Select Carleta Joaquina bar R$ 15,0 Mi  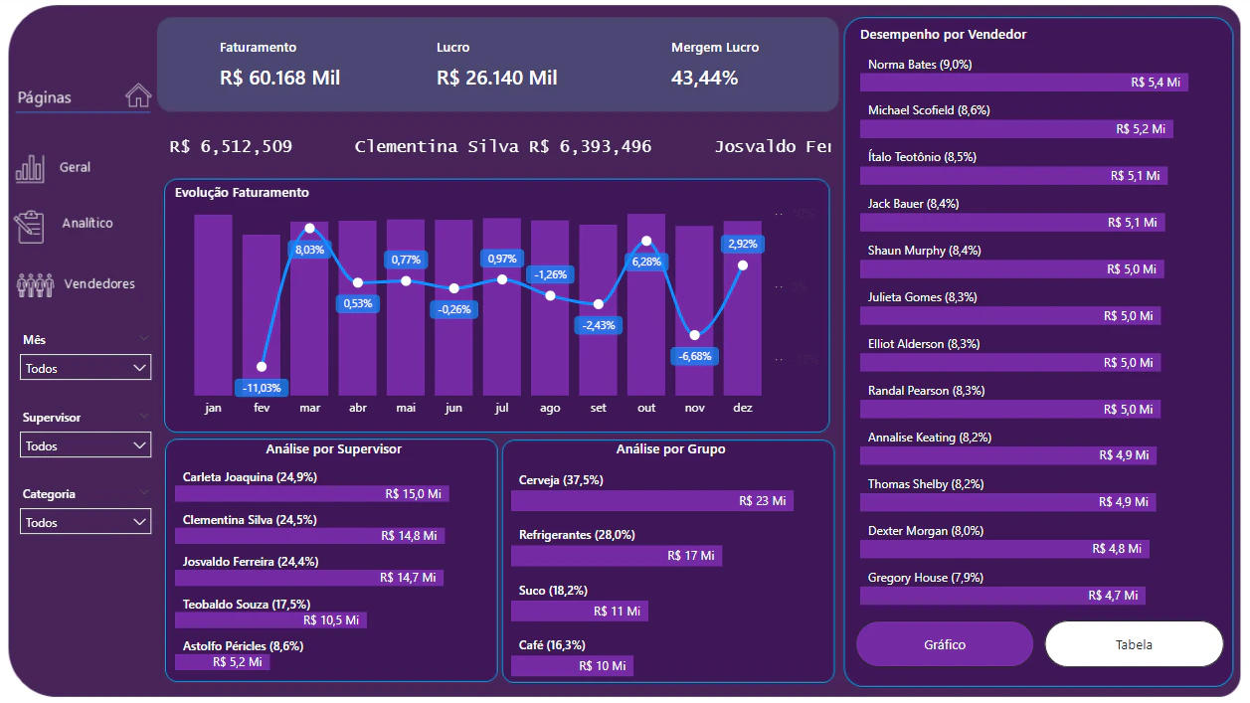point(312,493)
